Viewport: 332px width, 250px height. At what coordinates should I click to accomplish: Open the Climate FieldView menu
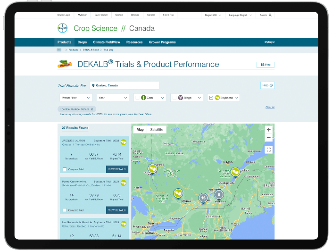pos(107,42)
